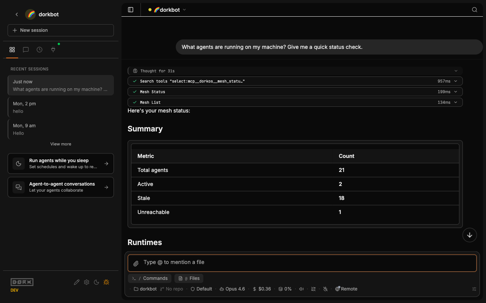Open the dorkbot agent dropdown in the header
486x303 pixels.
(x=167, y=10)
